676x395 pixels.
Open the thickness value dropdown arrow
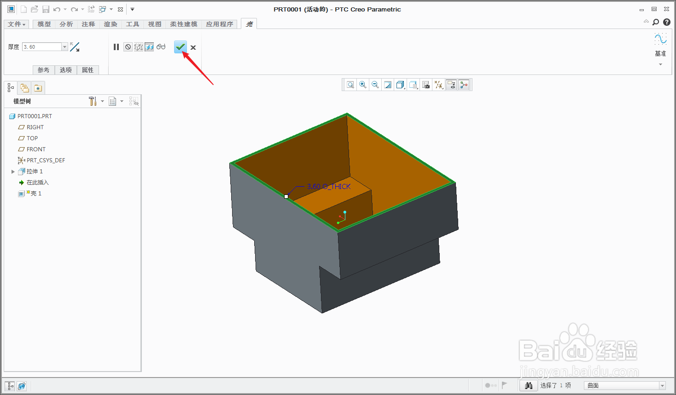pos(65,47)
